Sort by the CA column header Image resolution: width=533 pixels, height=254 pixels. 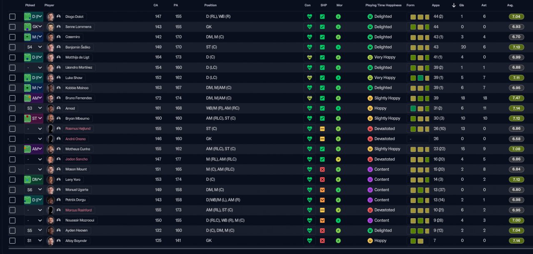(156, 5)
